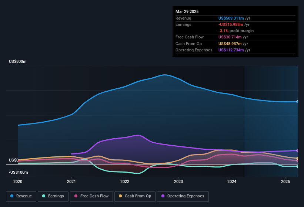Click the Earnings line end marker

coord(298,166)
